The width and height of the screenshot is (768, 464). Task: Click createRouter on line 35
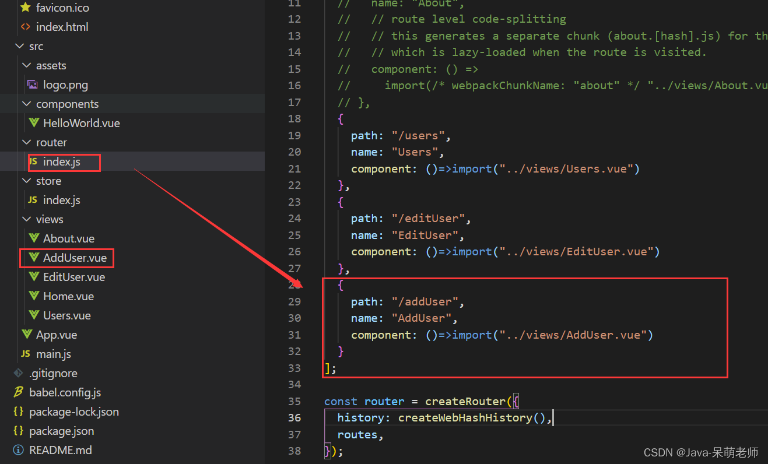click(465, 401)
